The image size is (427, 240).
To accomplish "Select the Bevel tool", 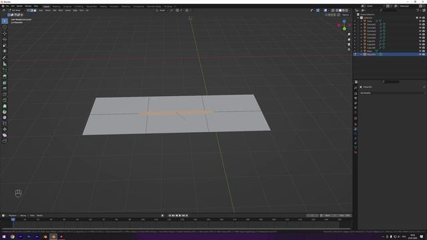I will click(x=5, y=89).
